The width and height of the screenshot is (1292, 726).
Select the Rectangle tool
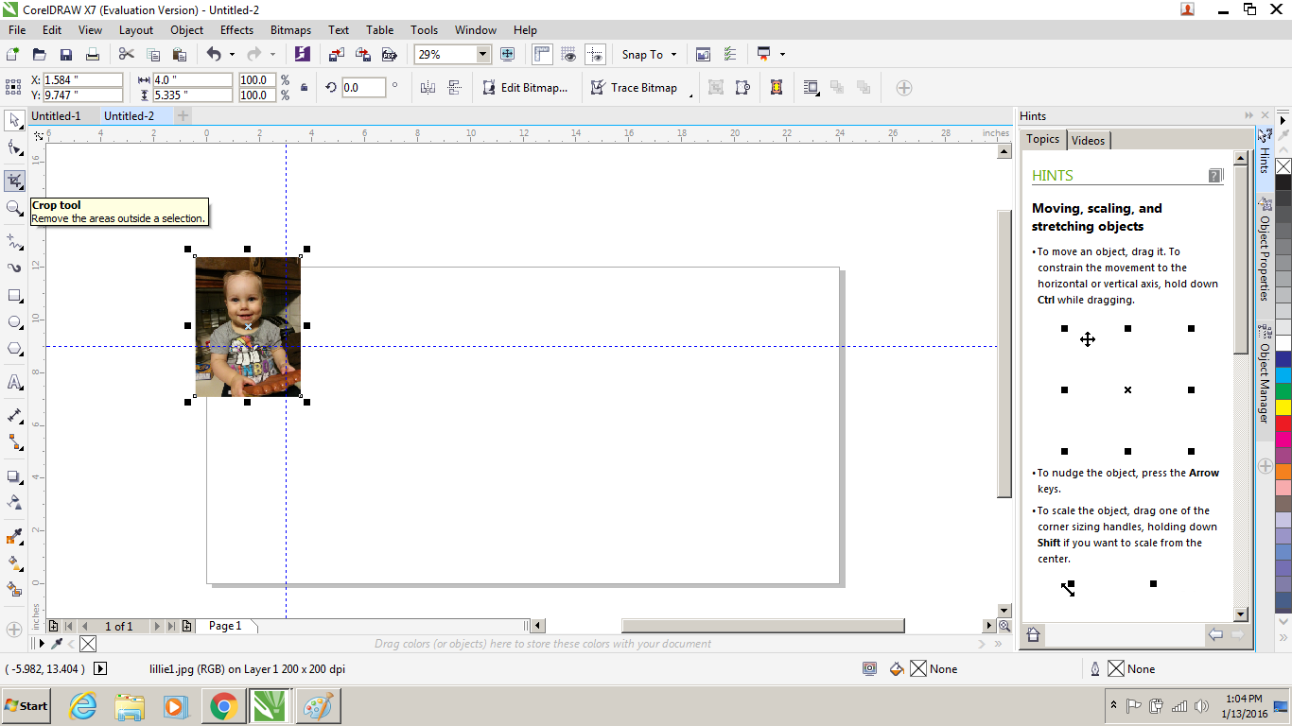pyautogui.click(x=14, y=296)
